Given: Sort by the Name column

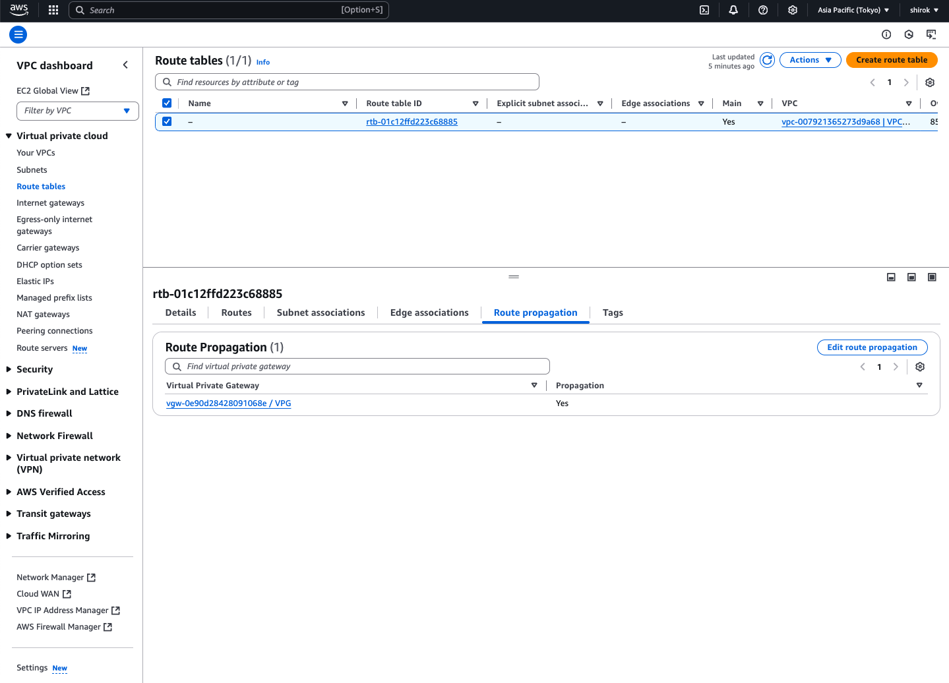Looking at the screenshot, I should [345, 104].
